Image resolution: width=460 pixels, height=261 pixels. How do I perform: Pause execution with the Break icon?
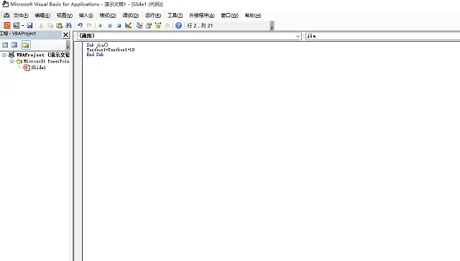click(110, 26)
